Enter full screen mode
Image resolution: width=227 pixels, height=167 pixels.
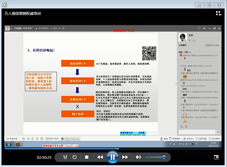pos(216,157)
